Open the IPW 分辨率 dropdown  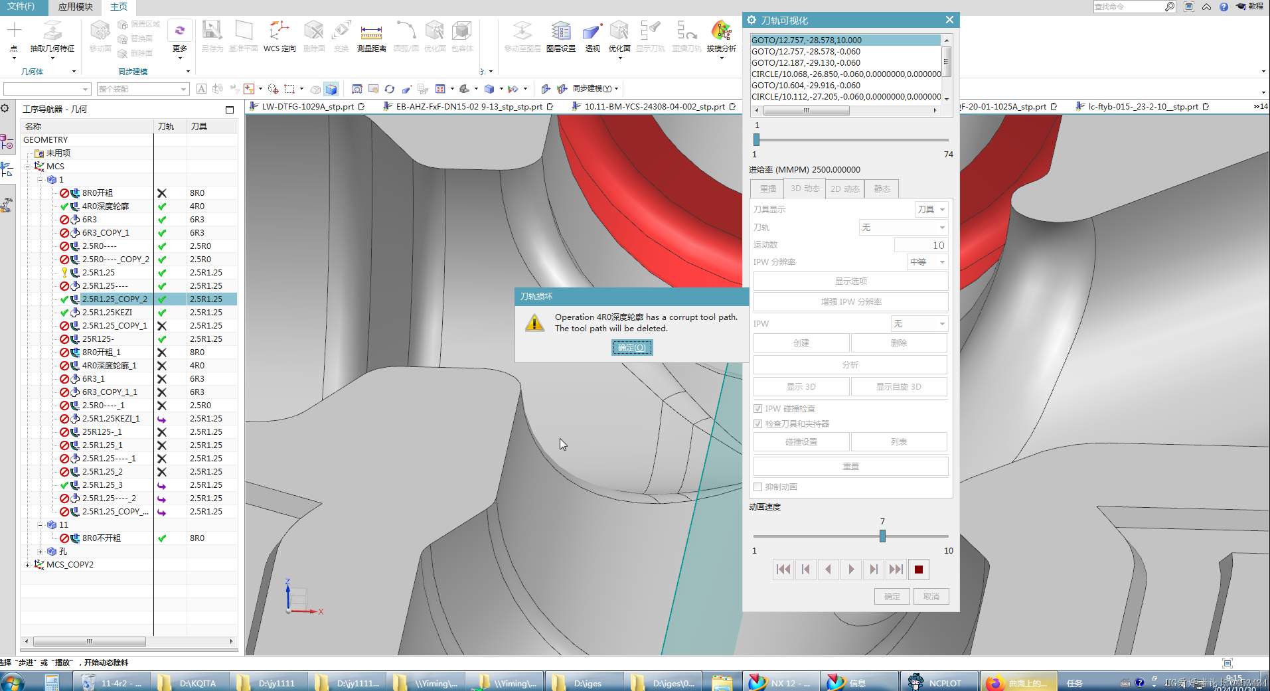coord(927,262)
